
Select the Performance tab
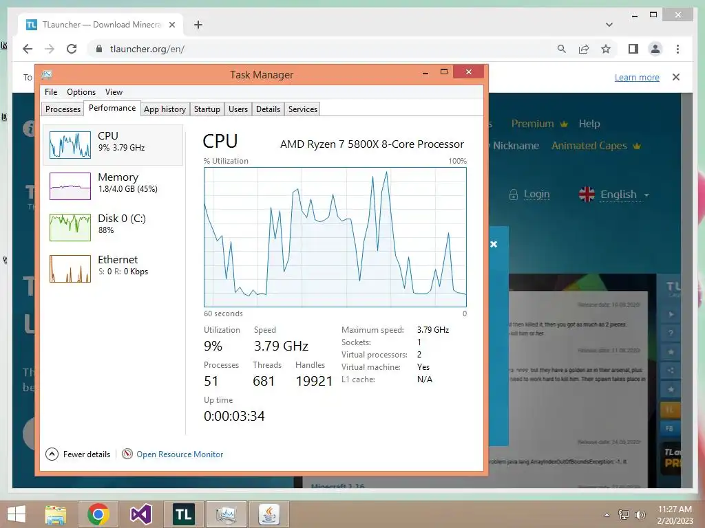pos(112,108)
